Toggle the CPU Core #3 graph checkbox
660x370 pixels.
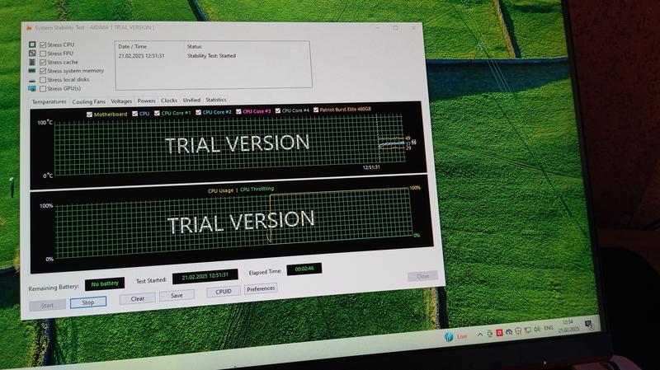(238, 111)
